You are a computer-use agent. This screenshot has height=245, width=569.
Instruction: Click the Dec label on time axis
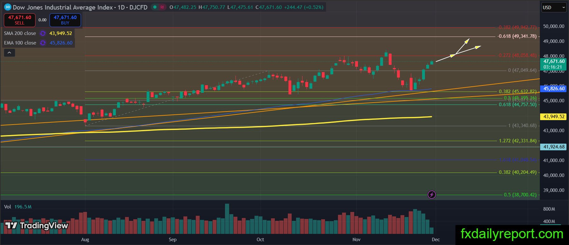pyautogui.click(x=436, y=240)
